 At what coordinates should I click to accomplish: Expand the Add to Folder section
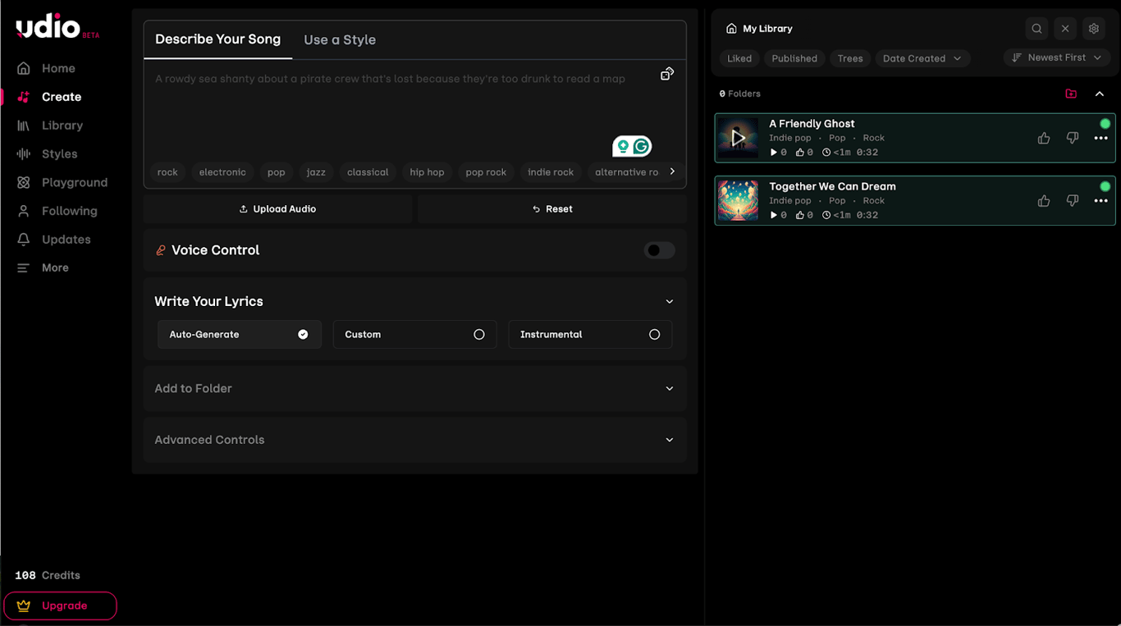(414, 388)
